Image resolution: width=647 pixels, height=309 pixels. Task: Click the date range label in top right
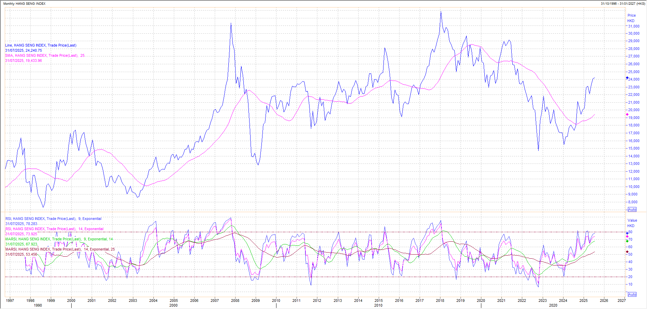click(x=622, y=3)
